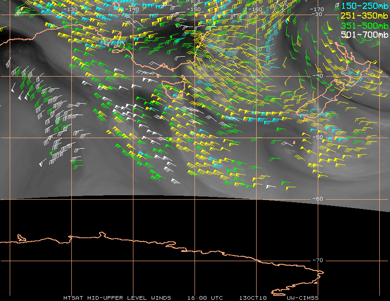
Task: Click the white 501-700mb legend entry
Action: [364, 35]
